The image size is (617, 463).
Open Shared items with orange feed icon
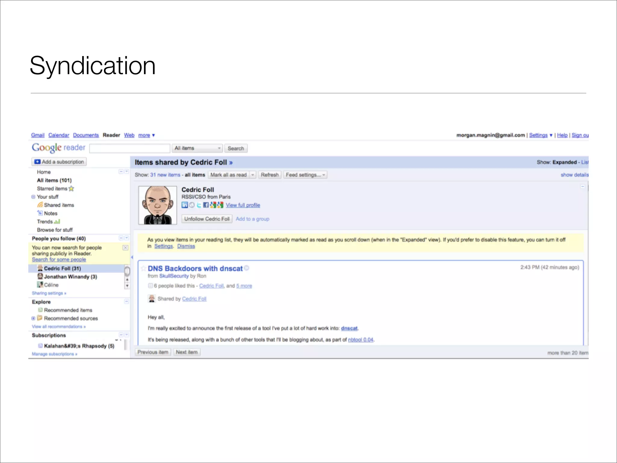pos(59,205)
